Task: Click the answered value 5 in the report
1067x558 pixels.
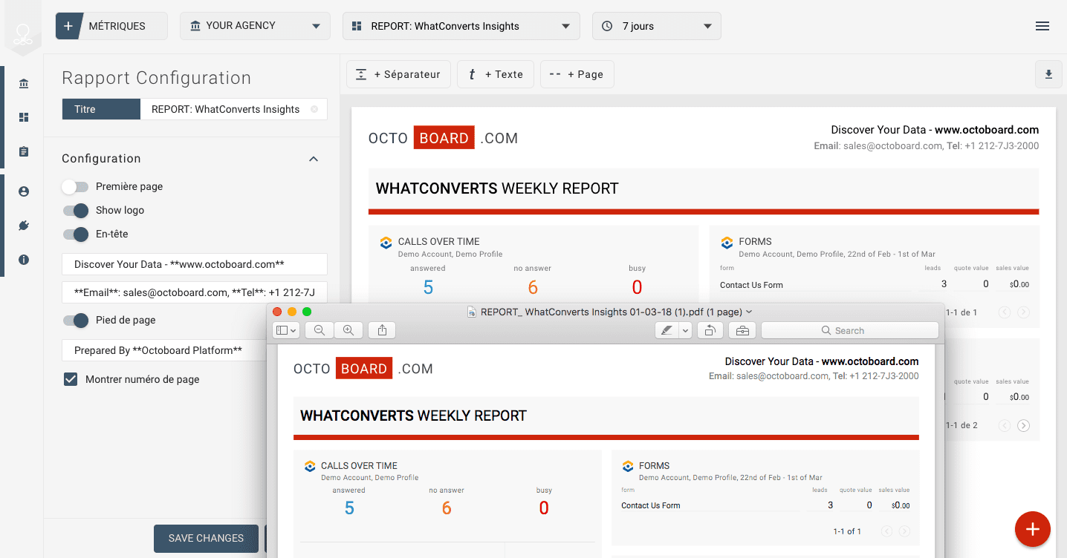Action: coord(428,288)
